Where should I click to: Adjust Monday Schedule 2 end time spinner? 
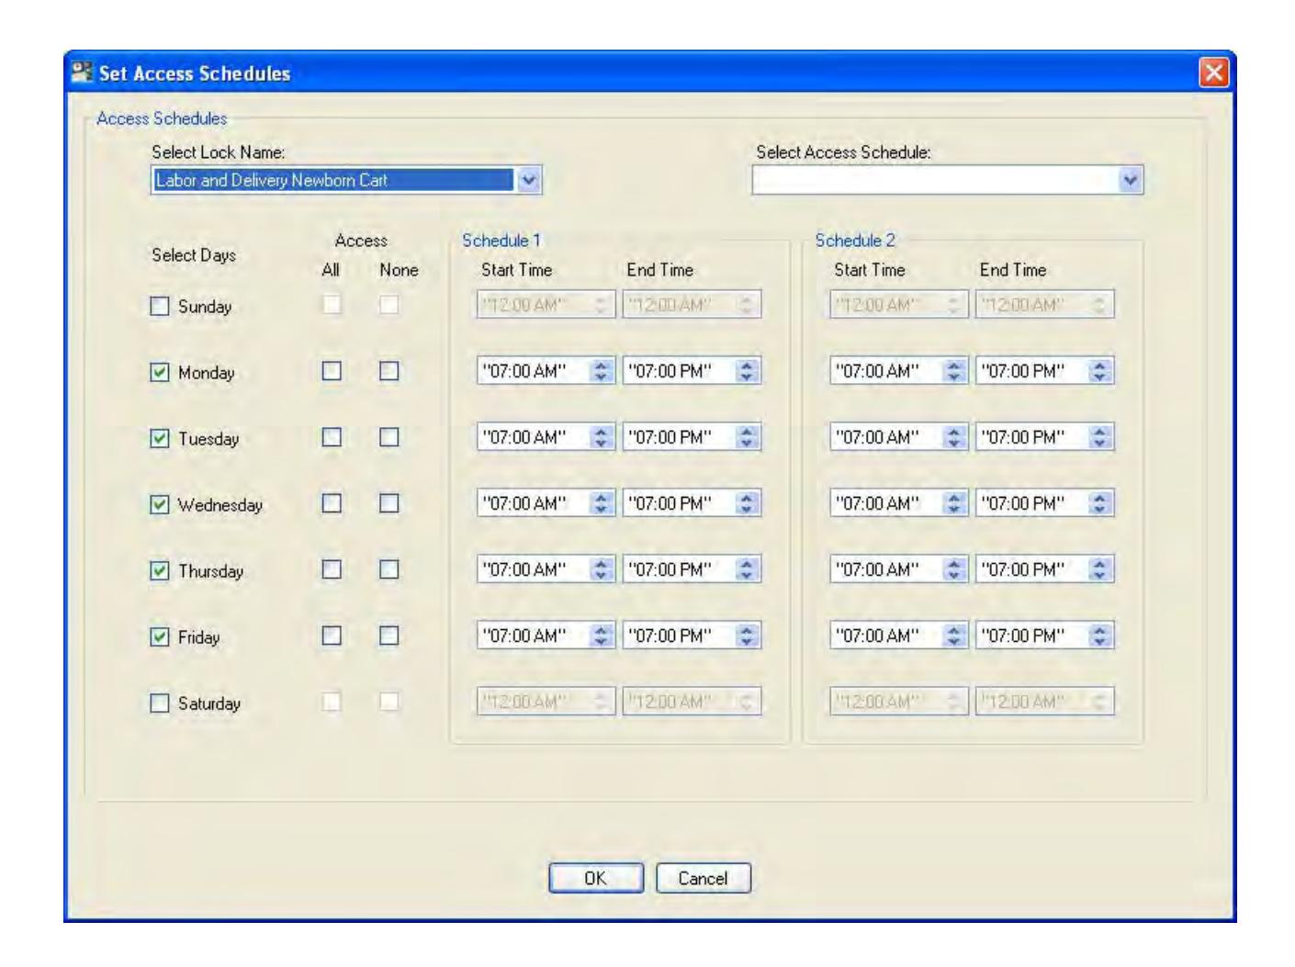click(x=1099, y=371)
